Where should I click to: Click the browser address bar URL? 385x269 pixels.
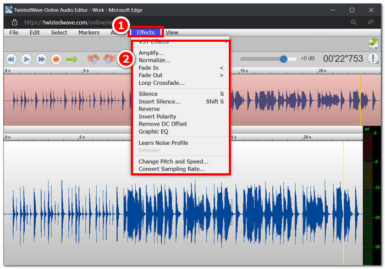(68, 23)
